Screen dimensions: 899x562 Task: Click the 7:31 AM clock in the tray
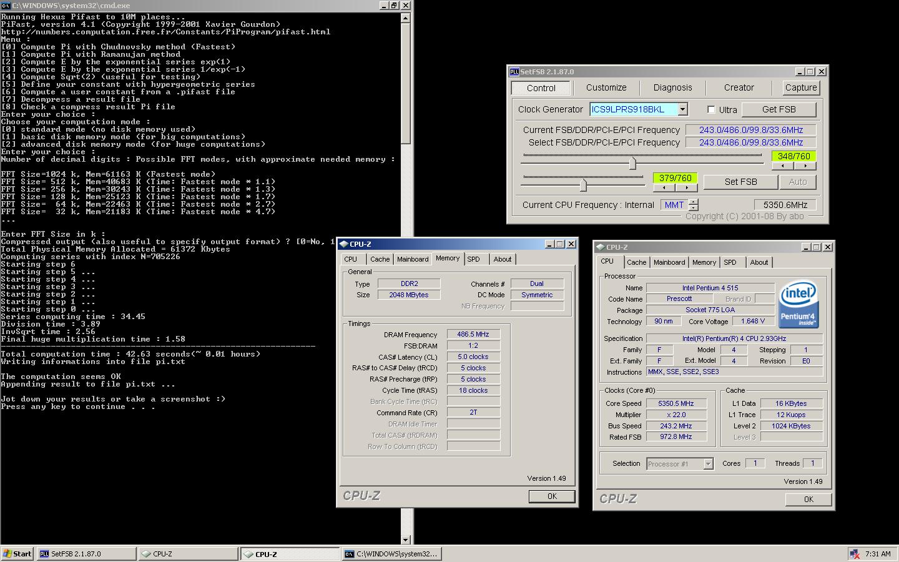tap(878, 554)
